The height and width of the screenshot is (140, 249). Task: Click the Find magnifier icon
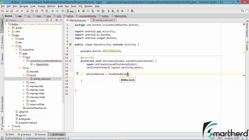[42, 11]
